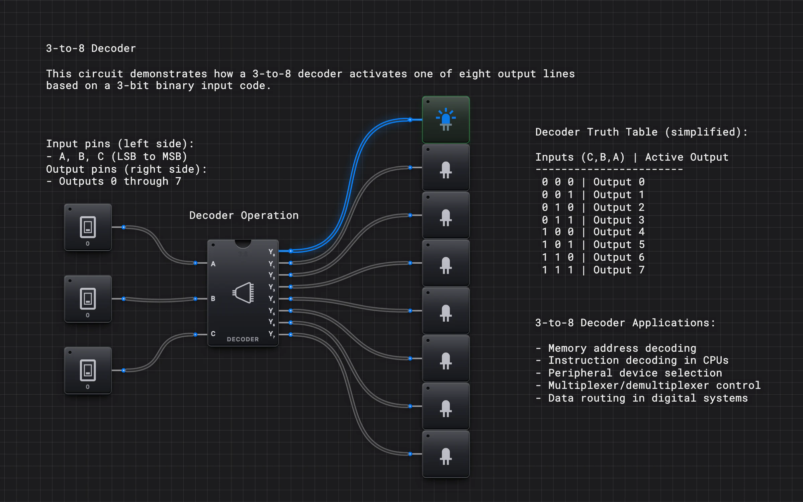Click 'Multiplexer/demultiplexer control' line
The height and width of the screenshot is (502, 803).
(x=648, y=386)
